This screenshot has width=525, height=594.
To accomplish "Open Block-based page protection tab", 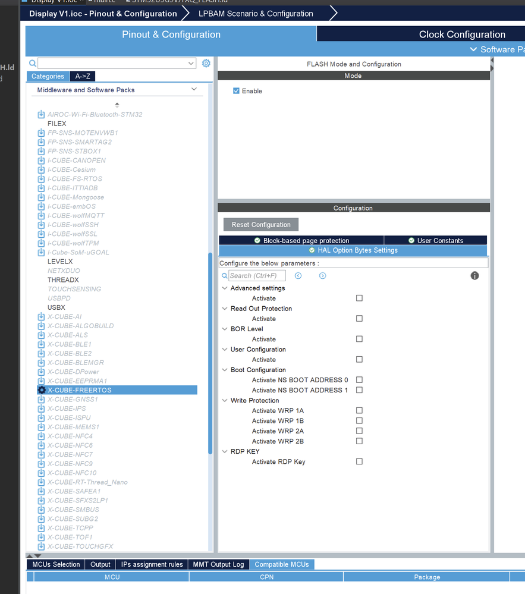I will click(301, 241).
